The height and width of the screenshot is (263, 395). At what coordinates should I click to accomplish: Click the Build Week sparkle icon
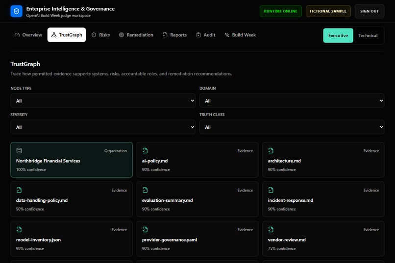pos(227,35)
